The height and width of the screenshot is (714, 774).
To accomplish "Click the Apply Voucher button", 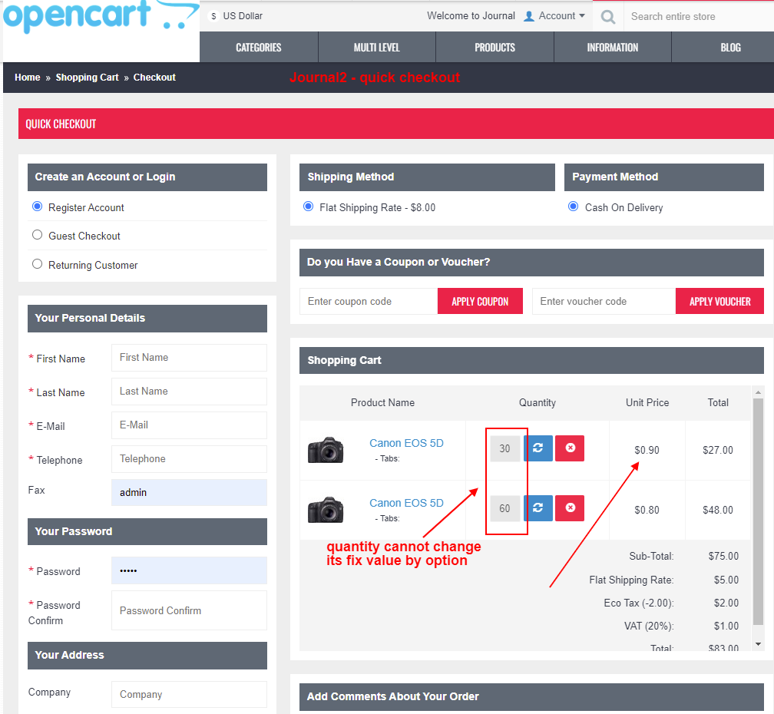I will (719, 301).
